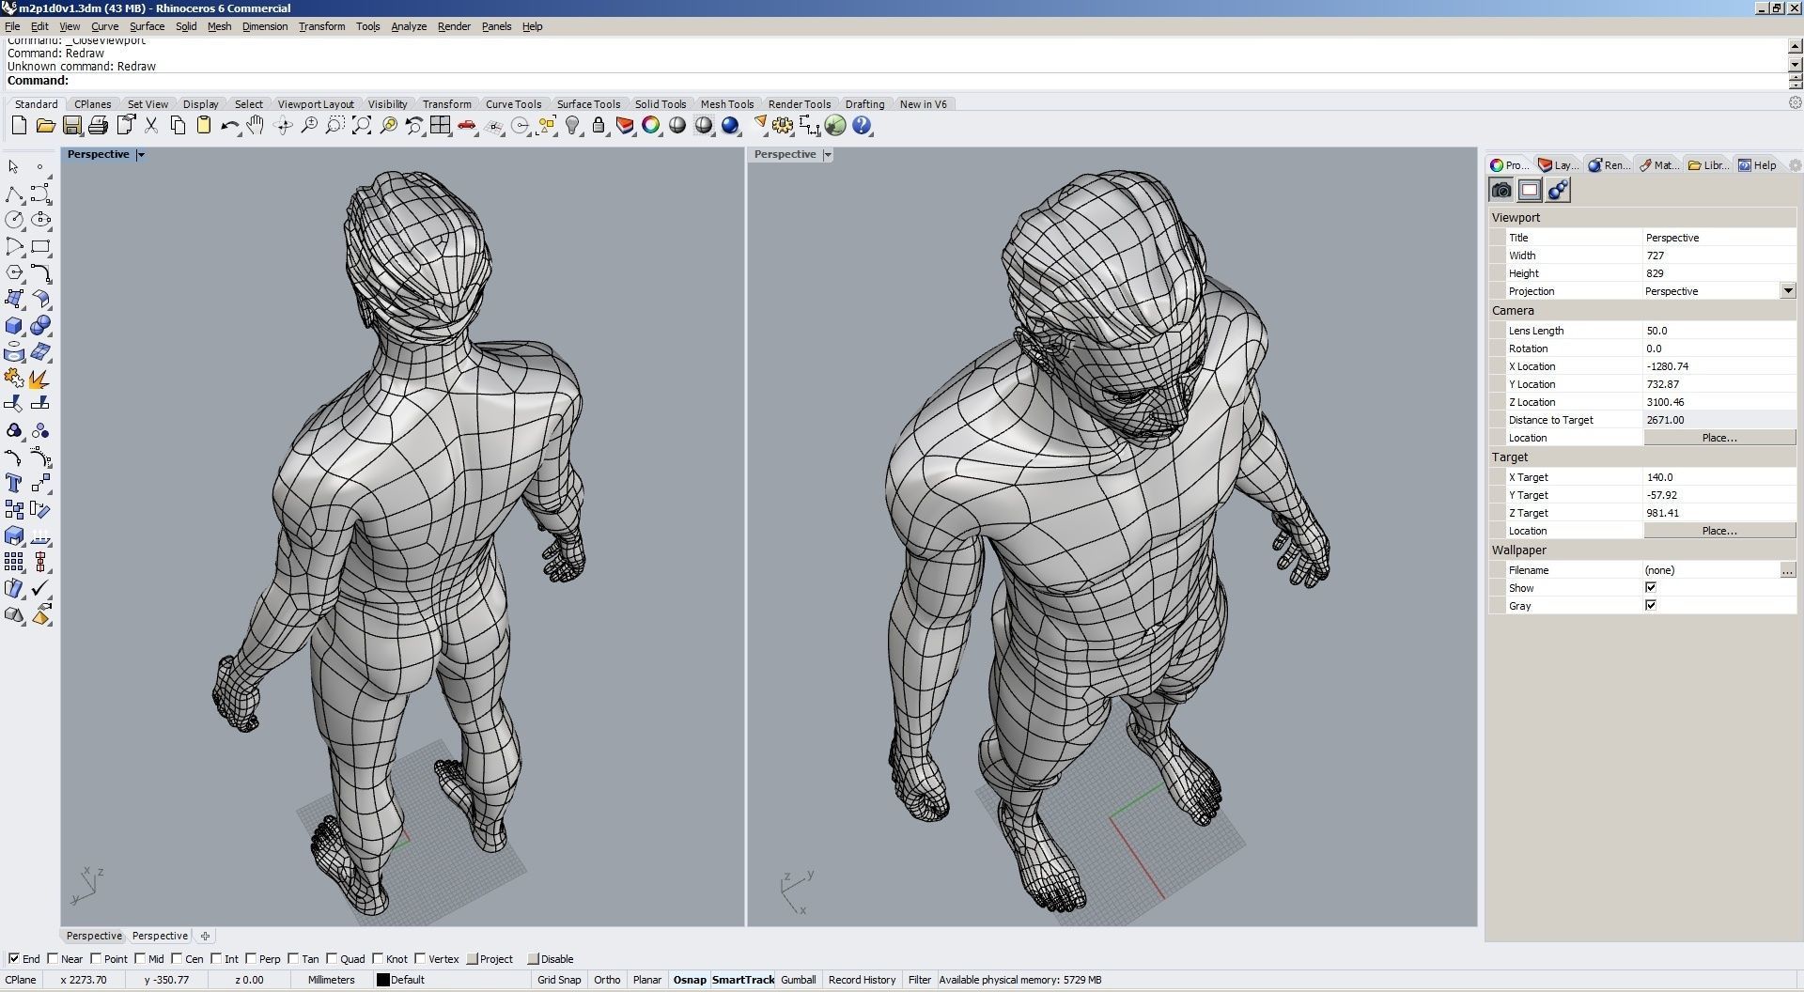Enable the Perp osnap checkbox
Viewport: 1804px width, 992px height.
[251, 959]
